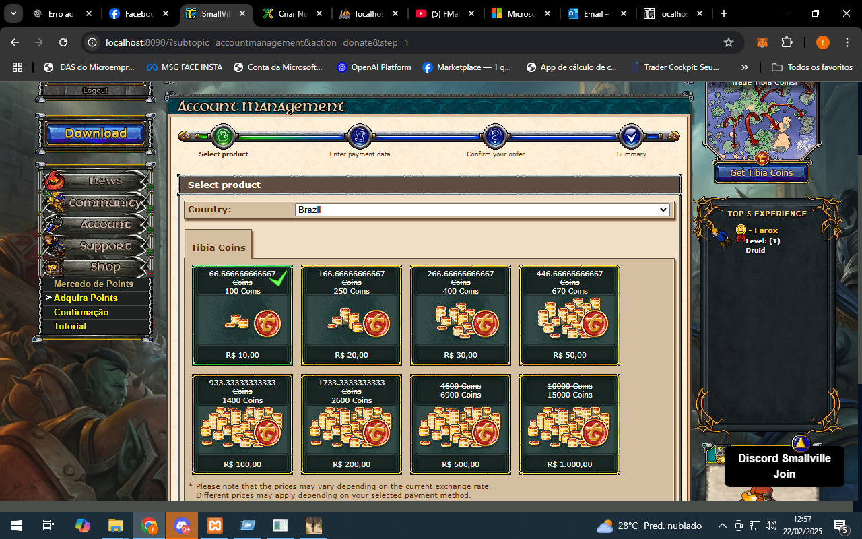The height and width of the screenshot is (539, 862).
Task: Open the Support sidebar menu
Action: click(x=96, y=246)
